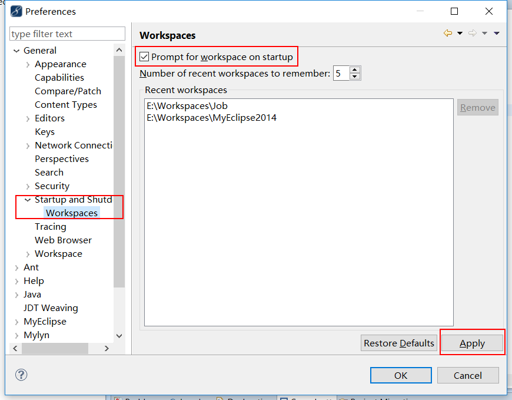Select Web Browser preferences
The width and height of the screenshot is (512, 400).
[63, 240]
